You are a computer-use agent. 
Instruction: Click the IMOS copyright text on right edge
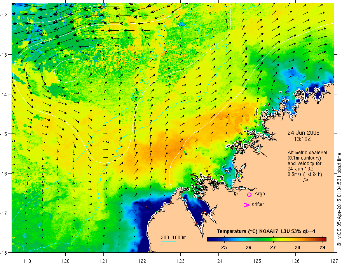coord(339,200)
